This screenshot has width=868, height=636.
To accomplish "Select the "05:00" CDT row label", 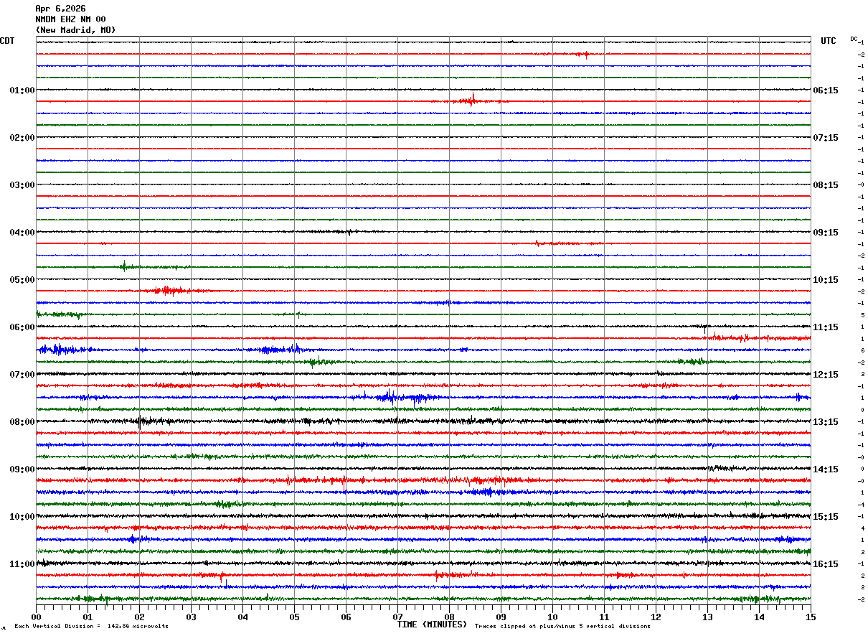I will click(22, 280).
